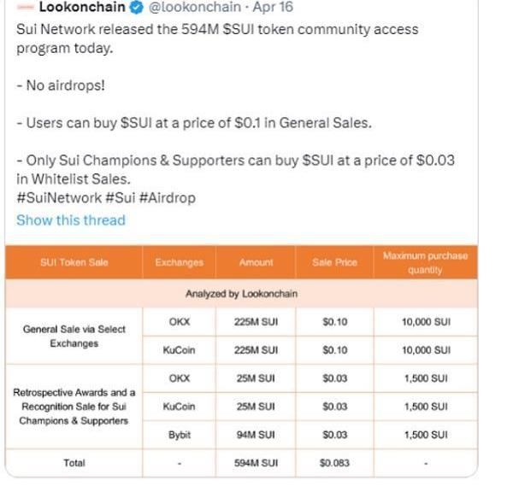Open the Lookonchain profile name

pyautogui.click(x=83, y=8)
